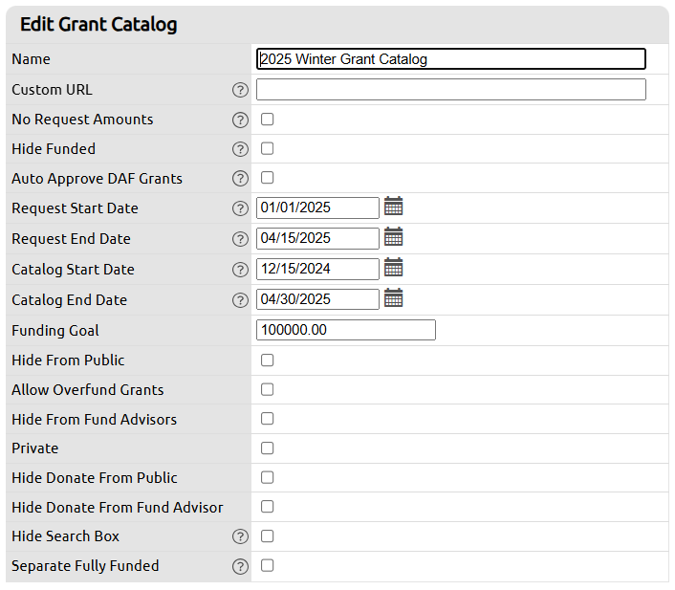Open calendar picker for Catalog End Date
This screenshot has width=675, height=590.
pyautogui.click(x=393, y=298)
